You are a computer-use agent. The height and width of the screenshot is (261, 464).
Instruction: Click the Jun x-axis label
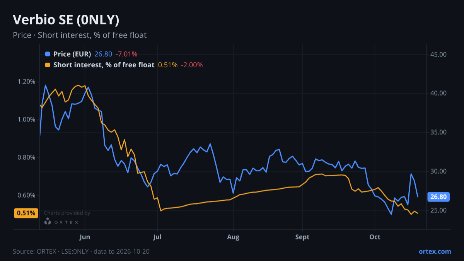[85, 237]
